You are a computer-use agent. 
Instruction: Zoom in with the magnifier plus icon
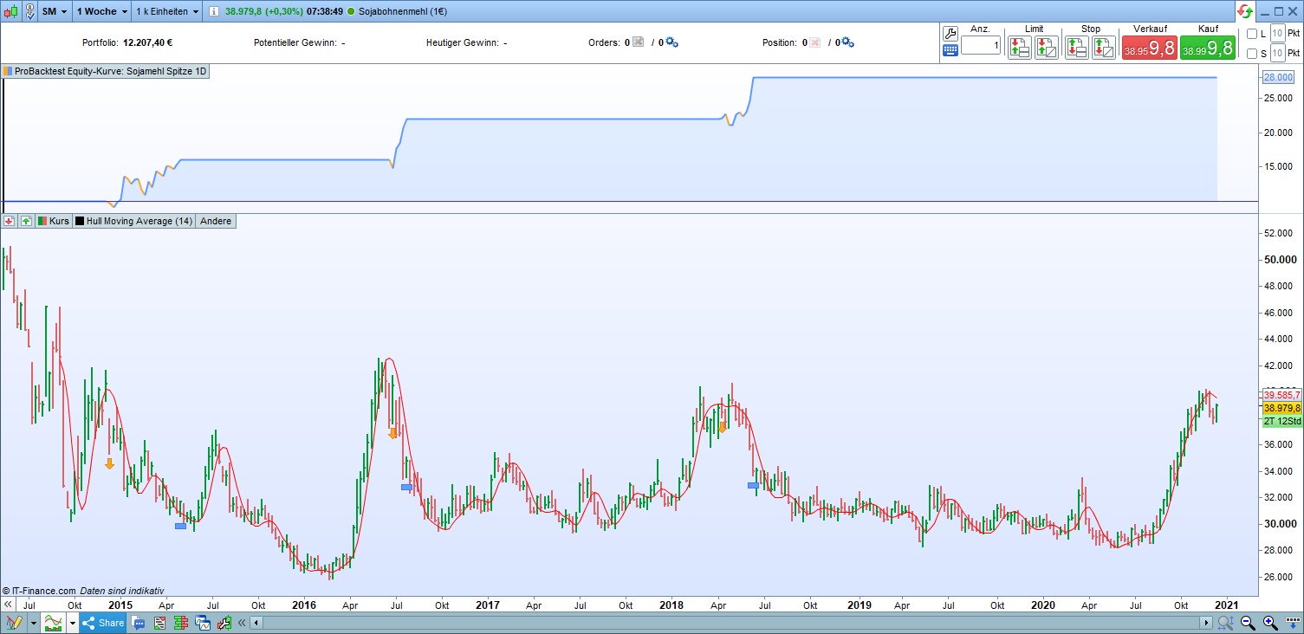(x=1270, y=623)
